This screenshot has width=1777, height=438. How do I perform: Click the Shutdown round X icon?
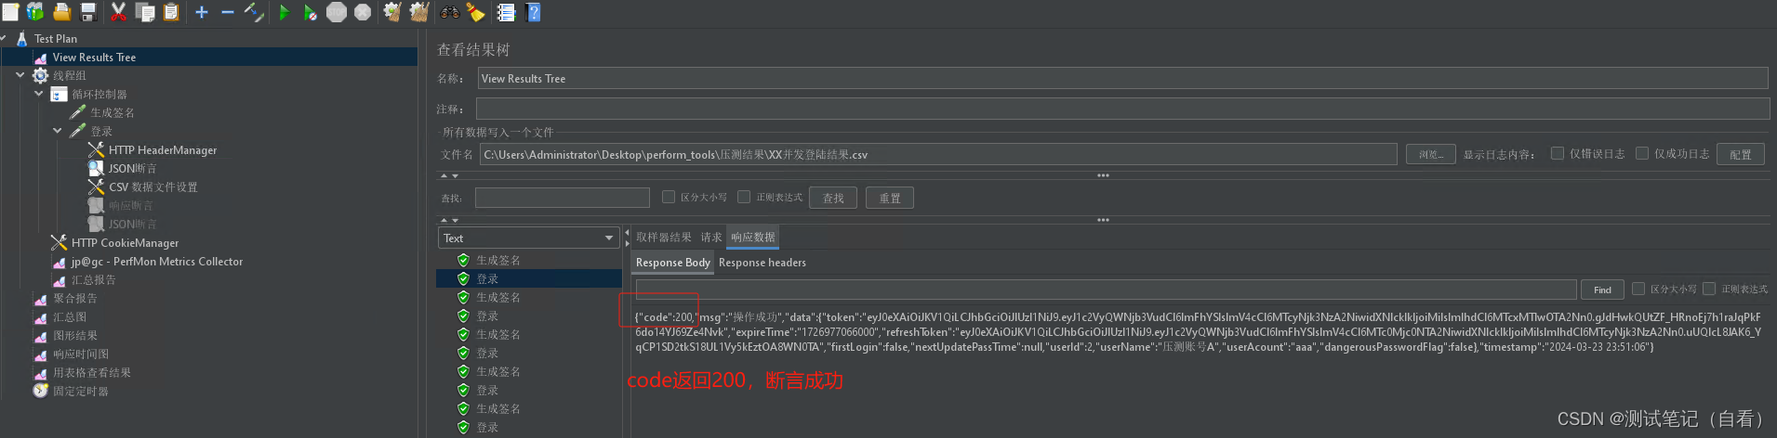coord(363,12)
